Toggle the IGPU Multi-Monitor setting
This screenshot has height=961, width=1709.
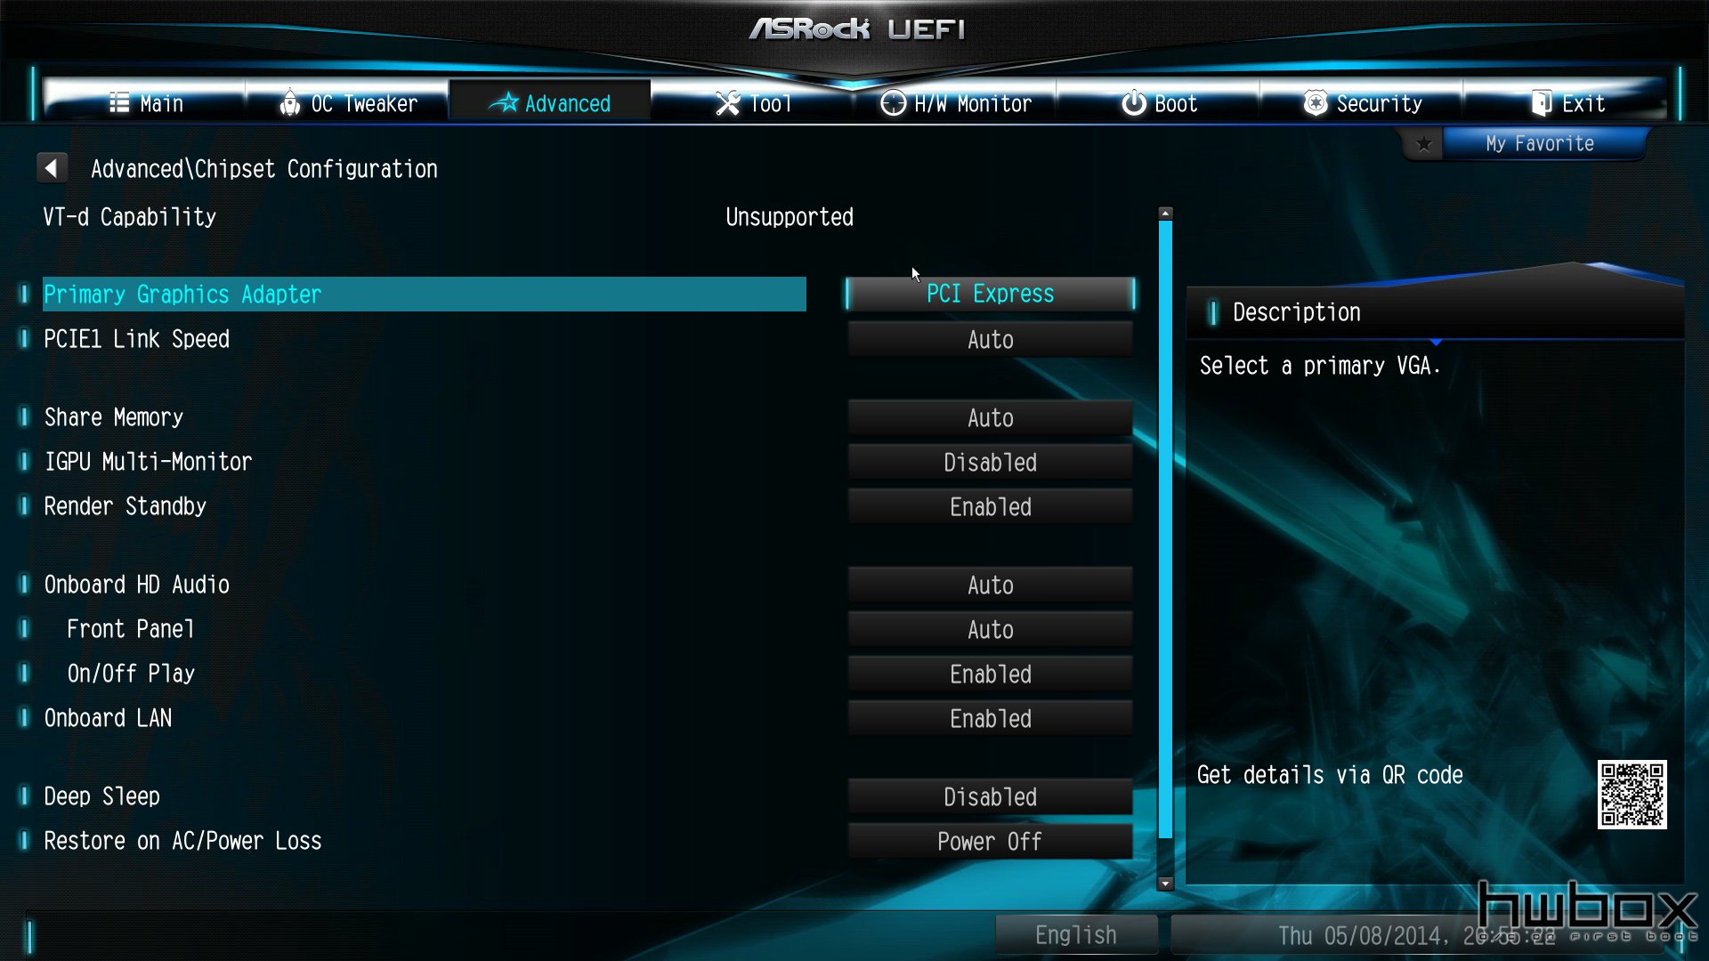tap(990, 461)
